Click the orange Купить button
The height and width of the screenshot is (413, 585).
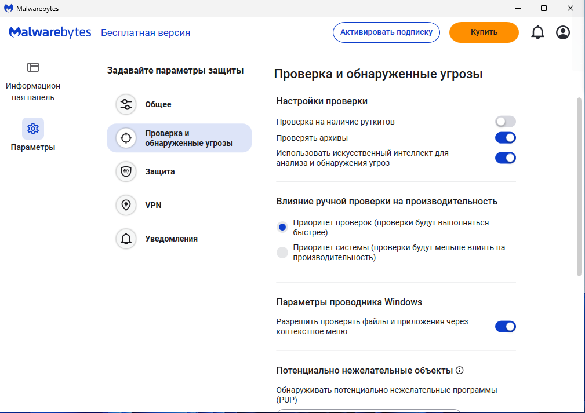pos(484,32)
